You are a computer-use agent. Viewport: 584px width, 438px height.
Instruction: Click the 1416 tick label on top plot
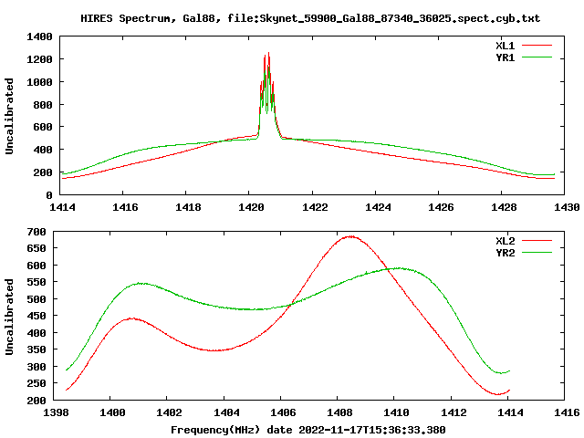(125, 207)
